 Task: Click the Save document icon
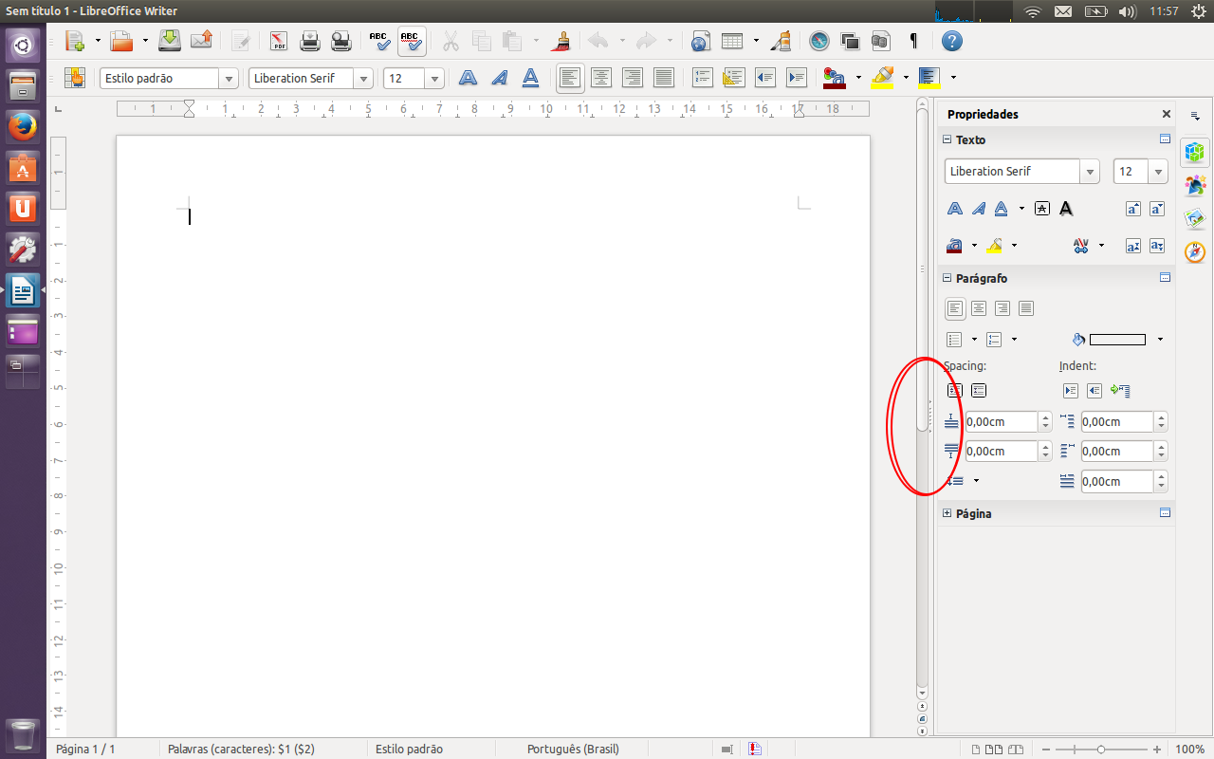point(170,41)
